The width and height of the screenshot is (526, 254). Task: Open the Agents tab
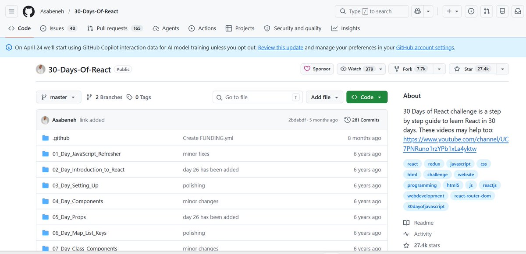pos(166,28)
